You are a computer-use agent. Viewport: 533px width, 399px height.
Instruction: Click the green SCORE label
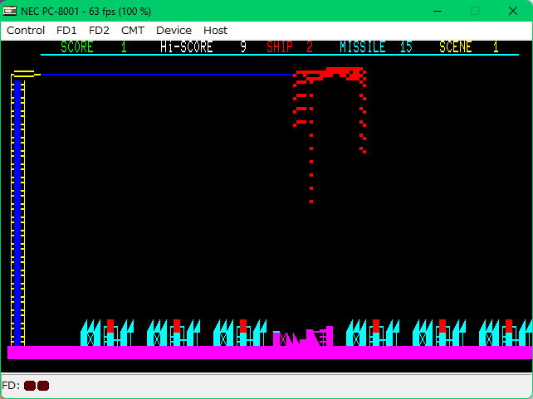(x=77, y=47)
